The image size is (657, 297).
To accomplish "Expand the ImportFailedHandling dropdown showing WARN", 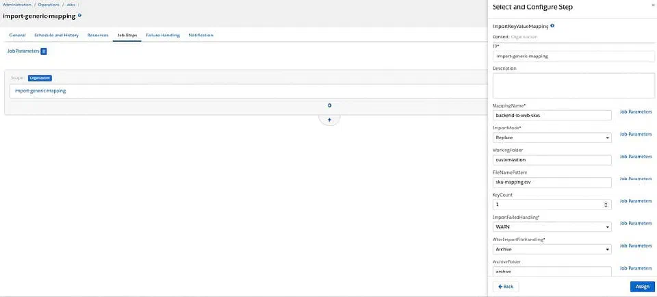I will coord(552,227).
